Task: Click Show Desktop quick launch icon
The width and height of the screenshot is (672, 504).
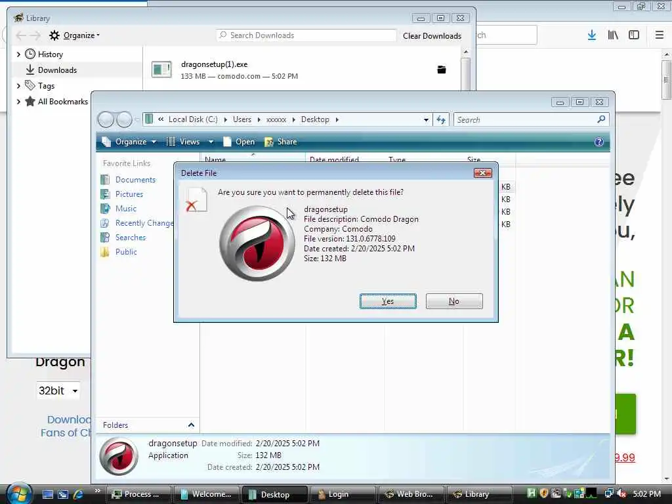Action: tap(47, 494)
